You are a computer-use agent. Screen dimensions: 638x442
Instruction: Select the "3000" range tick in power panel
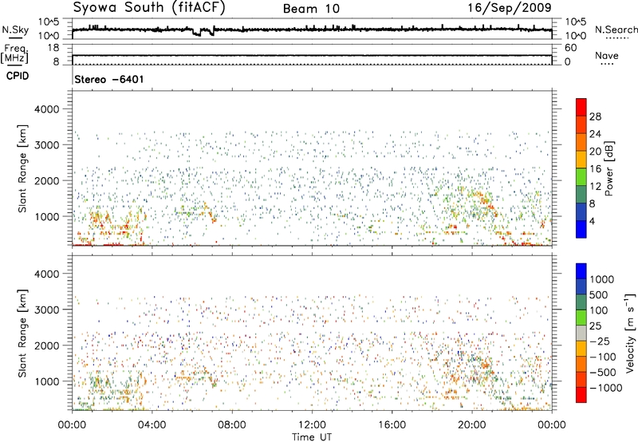[x=46, y=145]
